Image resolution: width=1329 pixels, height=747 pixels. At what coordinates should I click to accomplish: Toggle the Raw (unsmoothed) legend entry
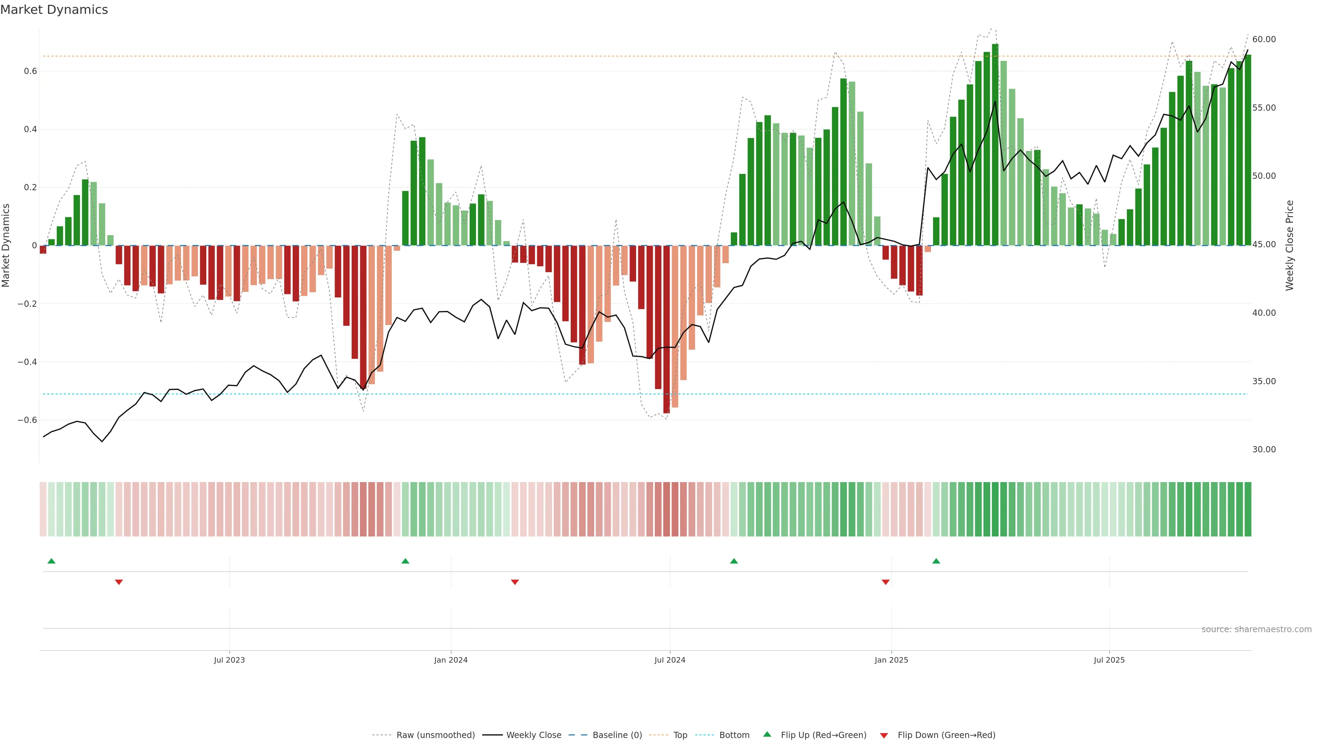pos(435,735)
